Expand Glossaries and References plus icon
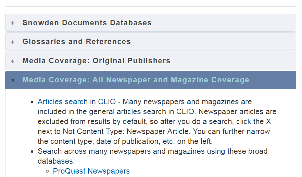This screenshot has width=302, height=177. coord(13,42)
